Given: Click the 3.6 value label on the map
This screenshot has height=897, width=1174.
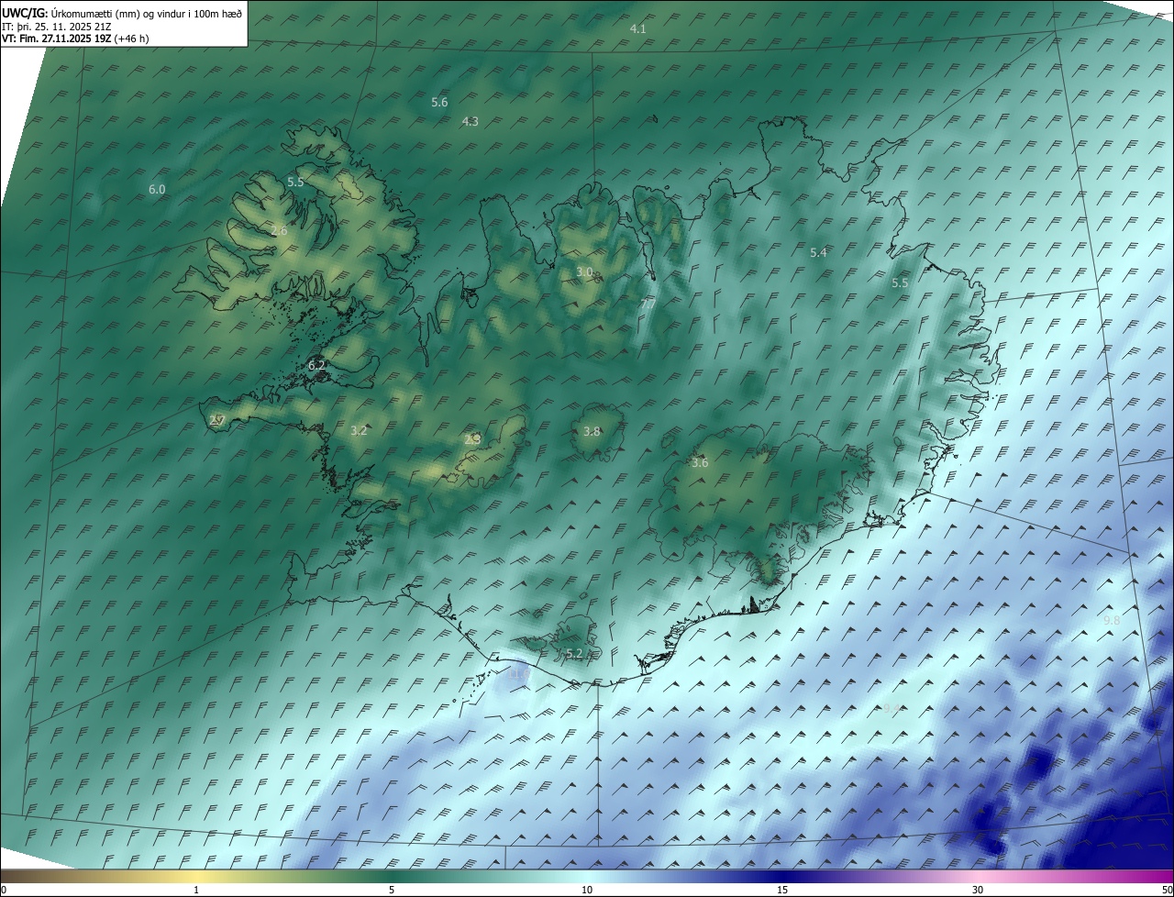Looking at the screenshot, I should coord(700,463).
